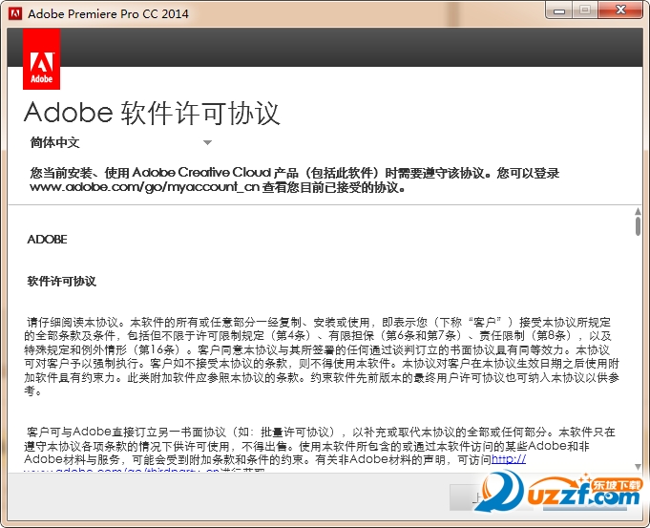This screenshot has height=528, width=650.
Task: Click the Premiere Pro title bar icon
Action: pyautogui.click(x=15, y=13)
